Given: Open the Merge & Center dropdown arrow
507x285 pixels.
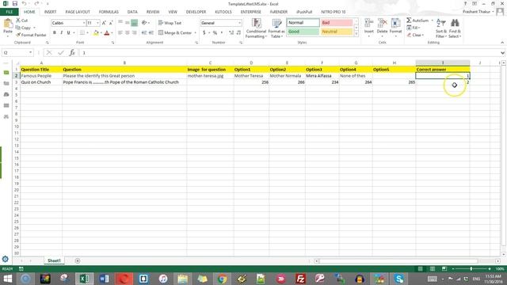Looking at the screenshot, I should [x=196, y=32].
